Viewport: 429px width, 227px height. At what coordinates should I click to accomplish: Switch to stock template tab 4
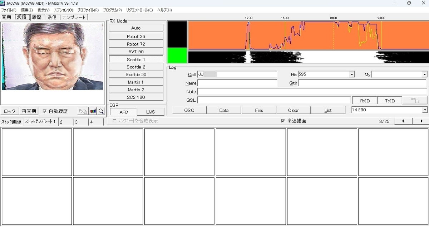95,122
